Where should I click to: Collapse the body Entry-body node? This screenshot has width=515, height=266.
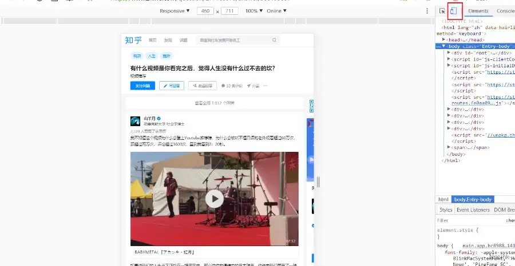443,46
